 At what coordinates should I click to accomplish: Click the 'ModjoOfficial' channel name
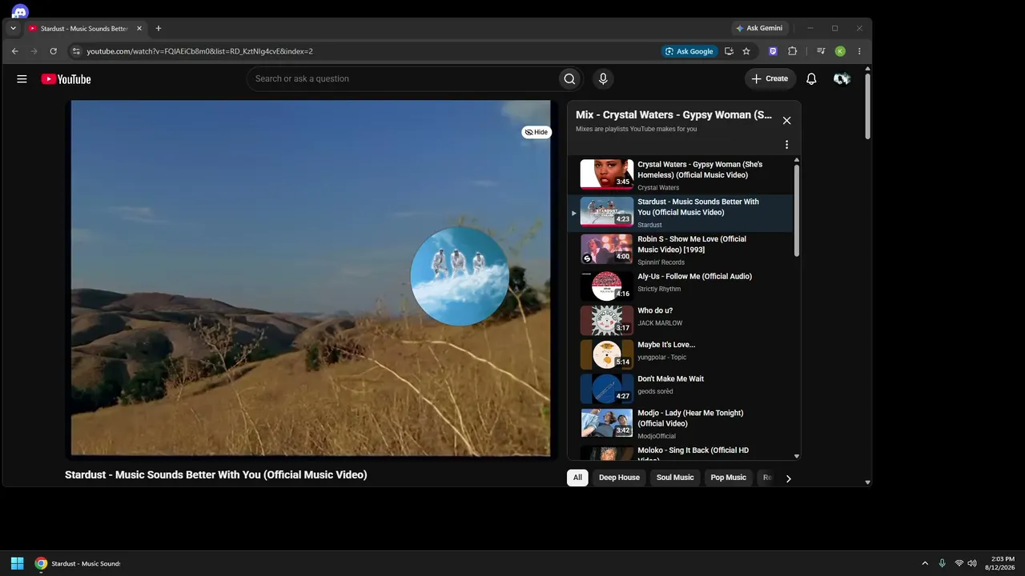(x=657, y=437)
